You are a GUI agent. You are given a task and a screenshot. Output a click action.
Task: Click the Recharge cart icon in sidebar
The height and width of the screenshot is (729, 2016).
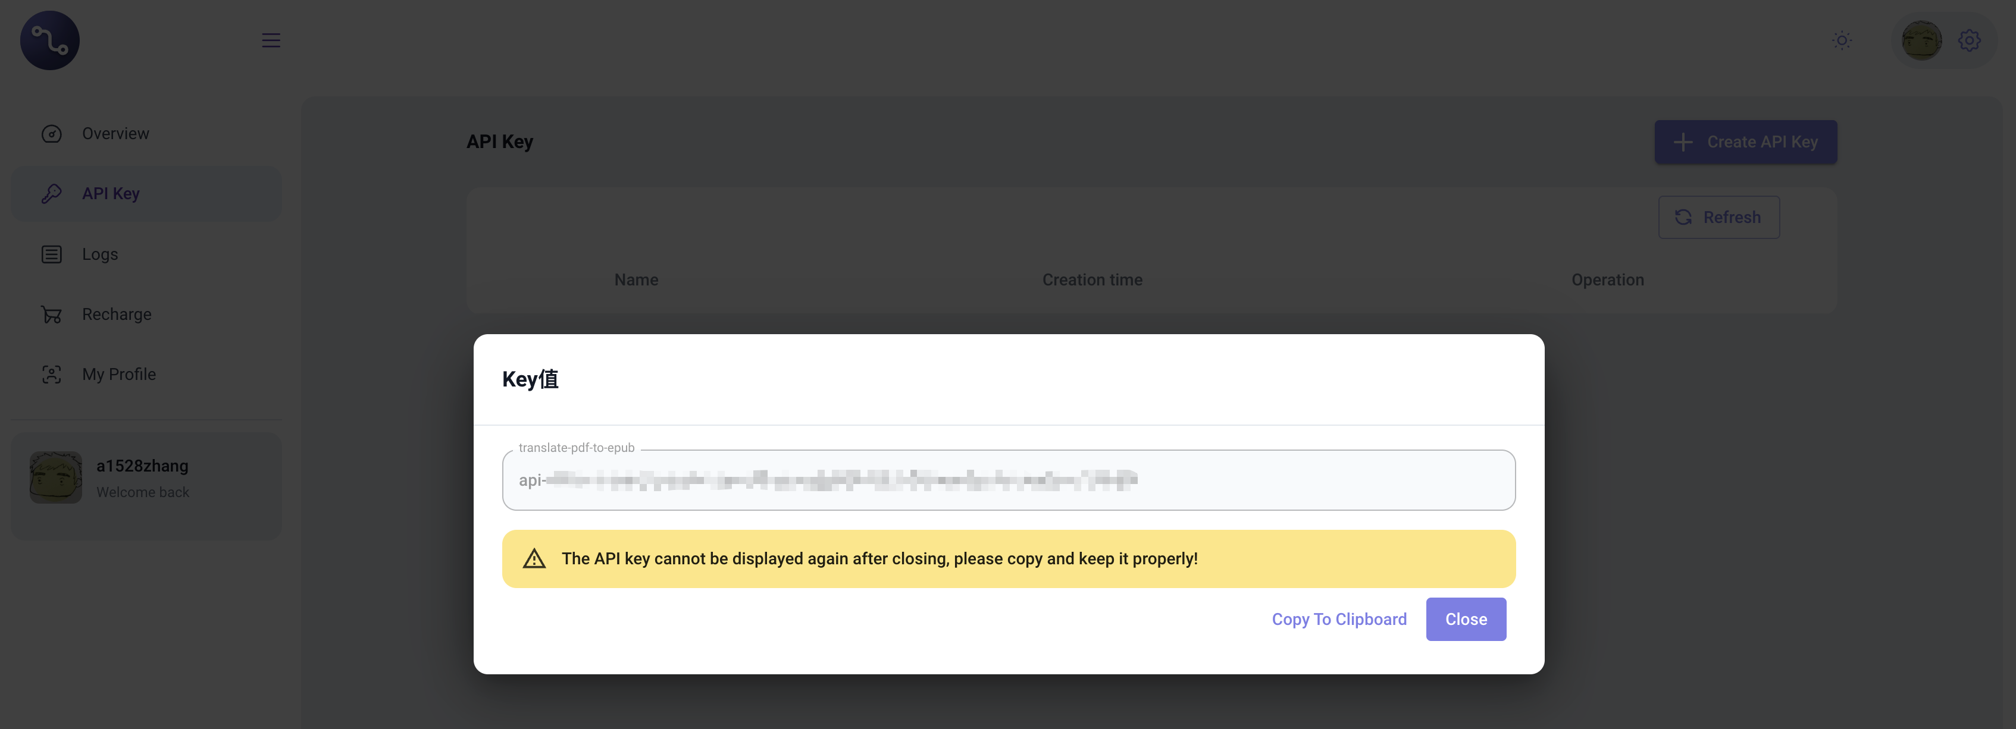[x=52, y=315]
